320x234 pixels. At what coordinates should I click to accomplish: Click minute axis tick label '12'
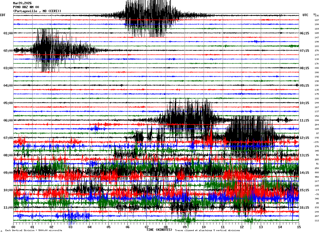(x=242, y=227)
